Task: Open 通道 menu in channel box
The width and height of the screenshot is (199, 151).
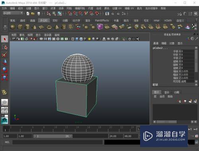Action: pyautogui.click(x=156, y=43)
